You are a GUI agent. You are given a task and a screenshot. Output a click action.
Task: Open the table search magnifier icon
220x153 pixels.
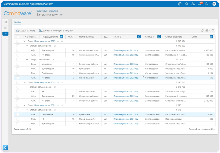(x=213, y=31)
